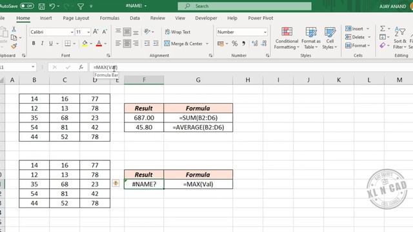Open the Customize Quick Access Toolbar dropdown

click(x=91, y=6)
